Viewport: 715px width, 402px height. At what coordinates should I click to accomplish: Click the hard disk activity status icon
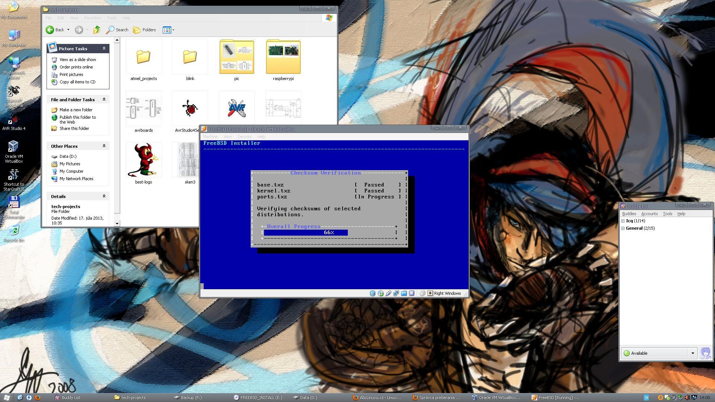coord(372,293)
